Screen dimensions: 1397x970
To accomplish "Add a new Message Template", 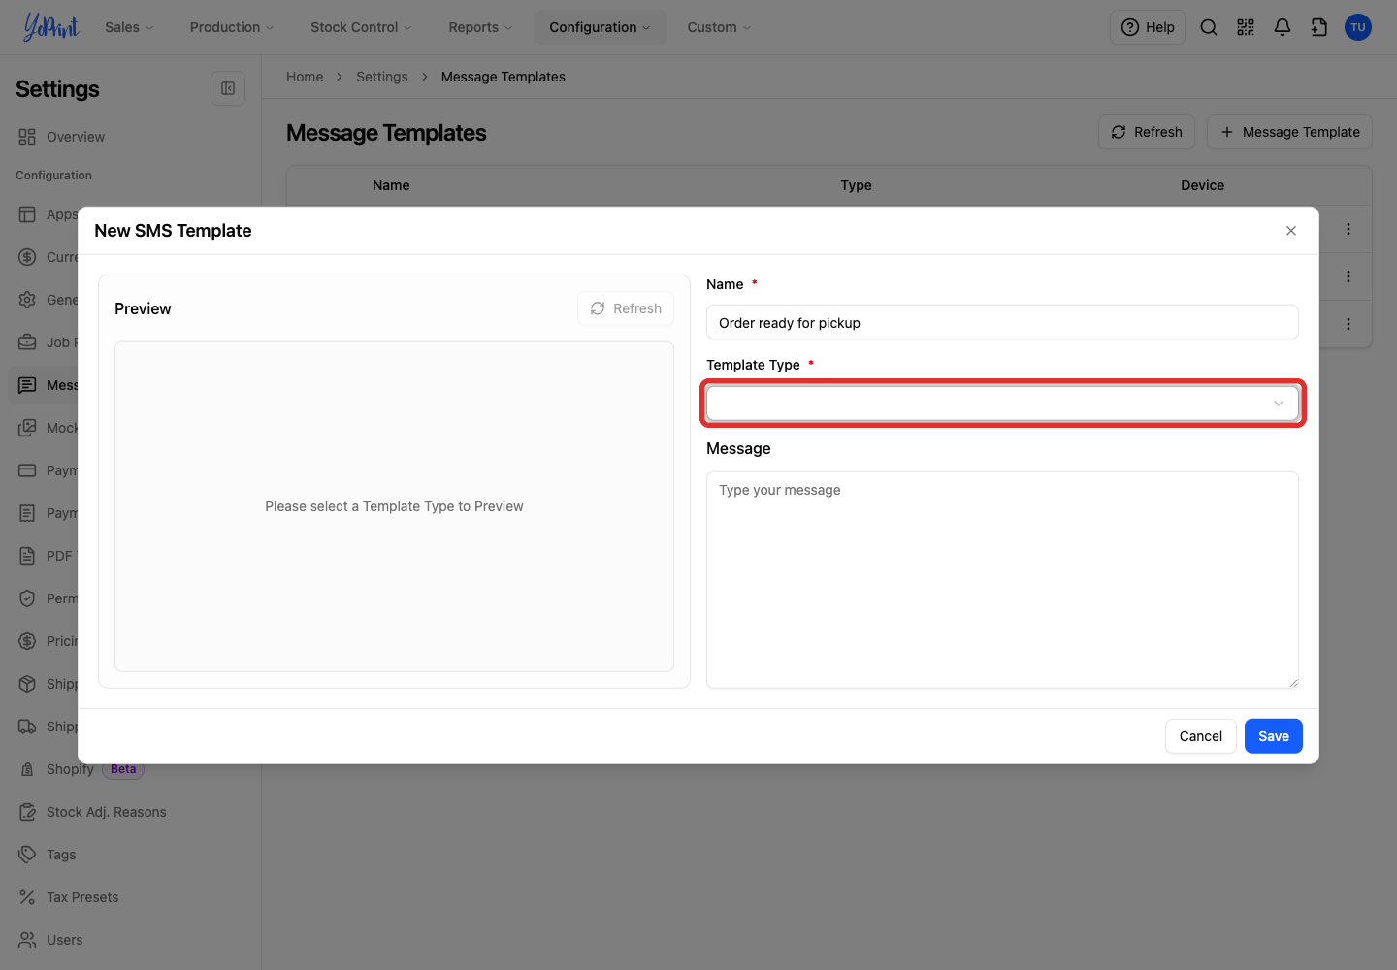I will click(x=1289, y=132).
